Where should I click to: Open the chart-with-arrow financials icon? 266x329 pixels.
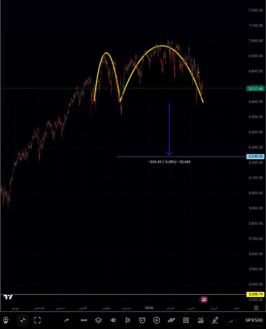pos(201,320)
